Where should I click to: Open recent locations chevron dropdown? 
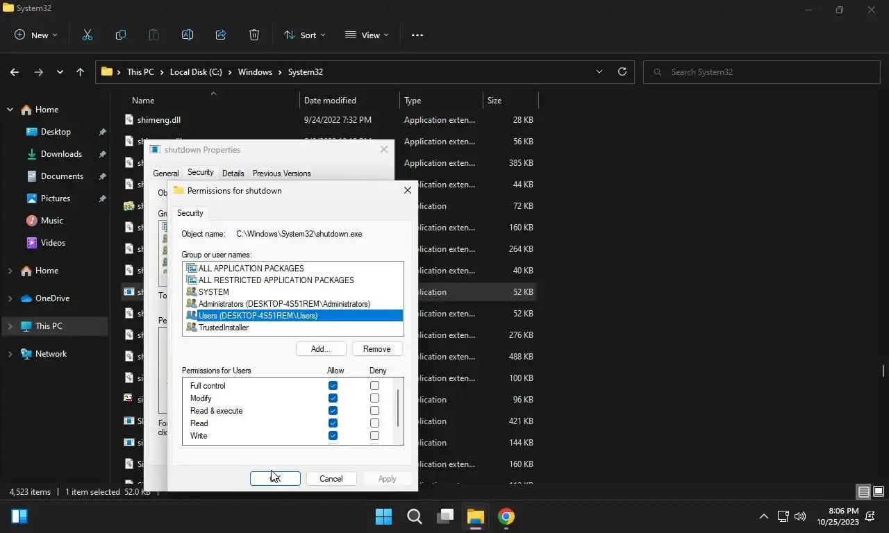[60, 71]
